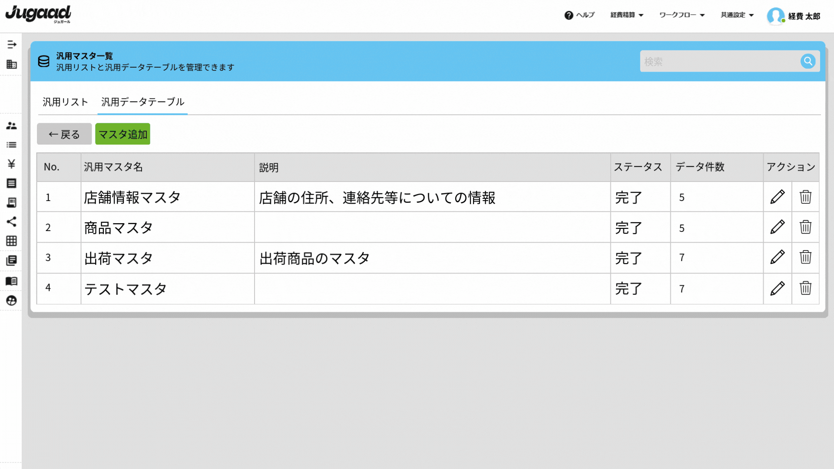Switch to the 汎用リスト tab

(65, 102)
